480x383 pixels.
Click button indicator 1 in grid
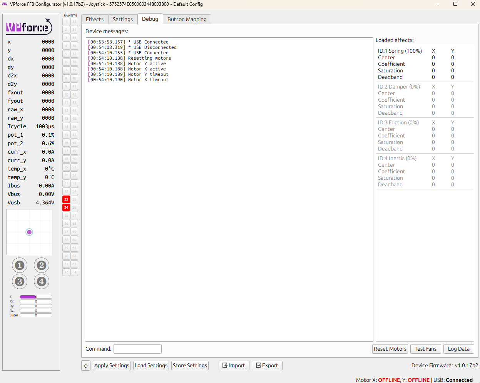pyautogui.click(x=66, y=22)
